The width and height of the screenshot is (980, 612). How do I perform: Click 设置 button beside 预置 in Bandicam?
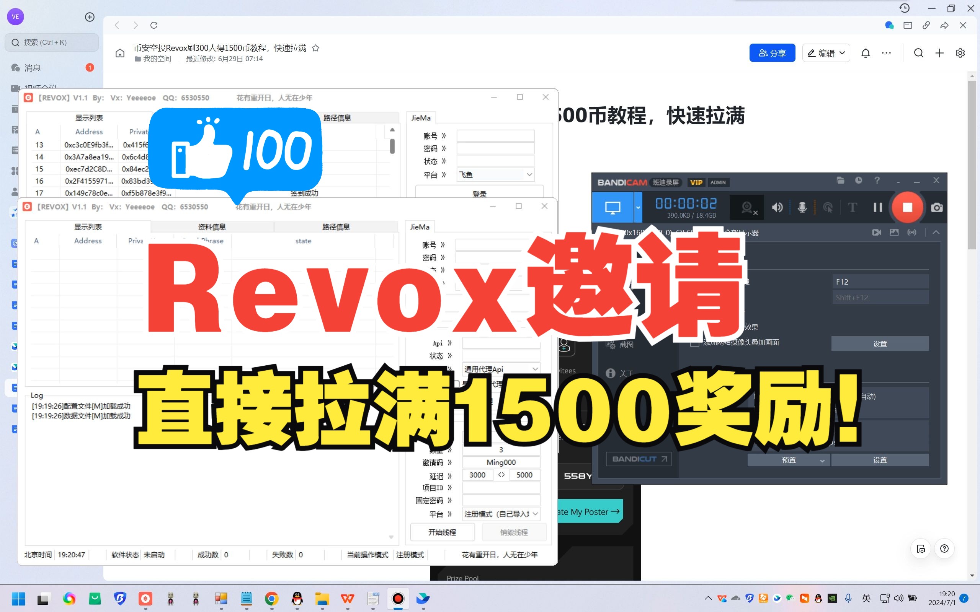coord(880,460)
